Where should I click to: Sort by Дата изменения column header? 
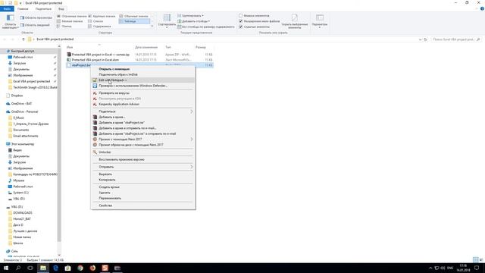tap(146, 47)
